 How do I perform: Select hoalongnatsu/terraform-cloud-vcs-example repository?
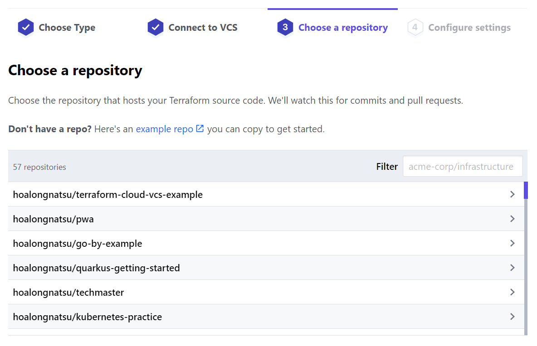pyautogui.click(x=108, y=195)
